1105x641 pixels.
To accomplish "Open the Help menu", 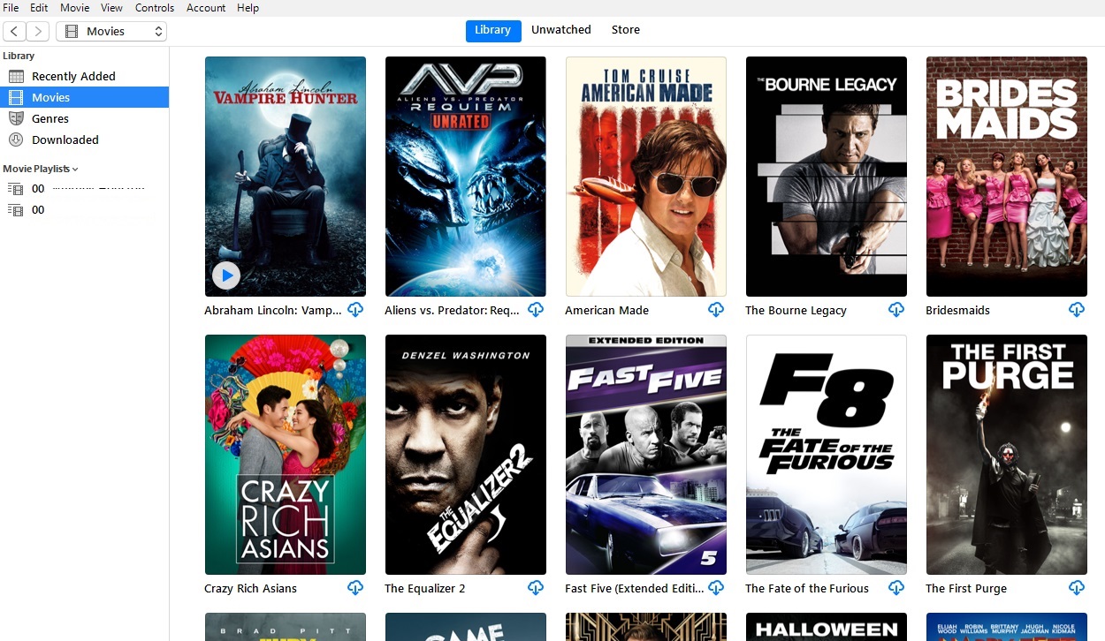I will coord(248,7).
